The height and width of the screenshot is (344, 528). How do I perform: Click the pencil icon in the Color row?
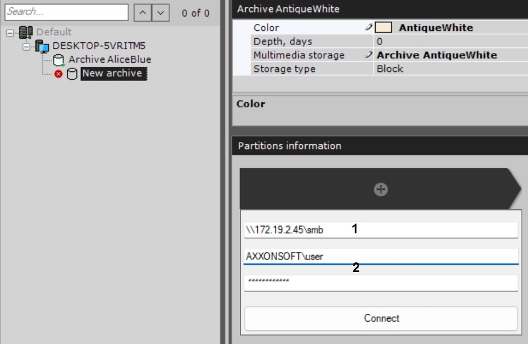(x=369, y=27)
